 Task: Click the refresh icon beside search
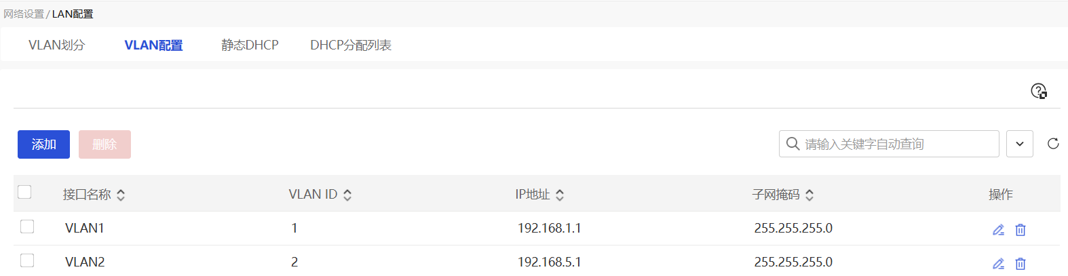coord(1053,144)
